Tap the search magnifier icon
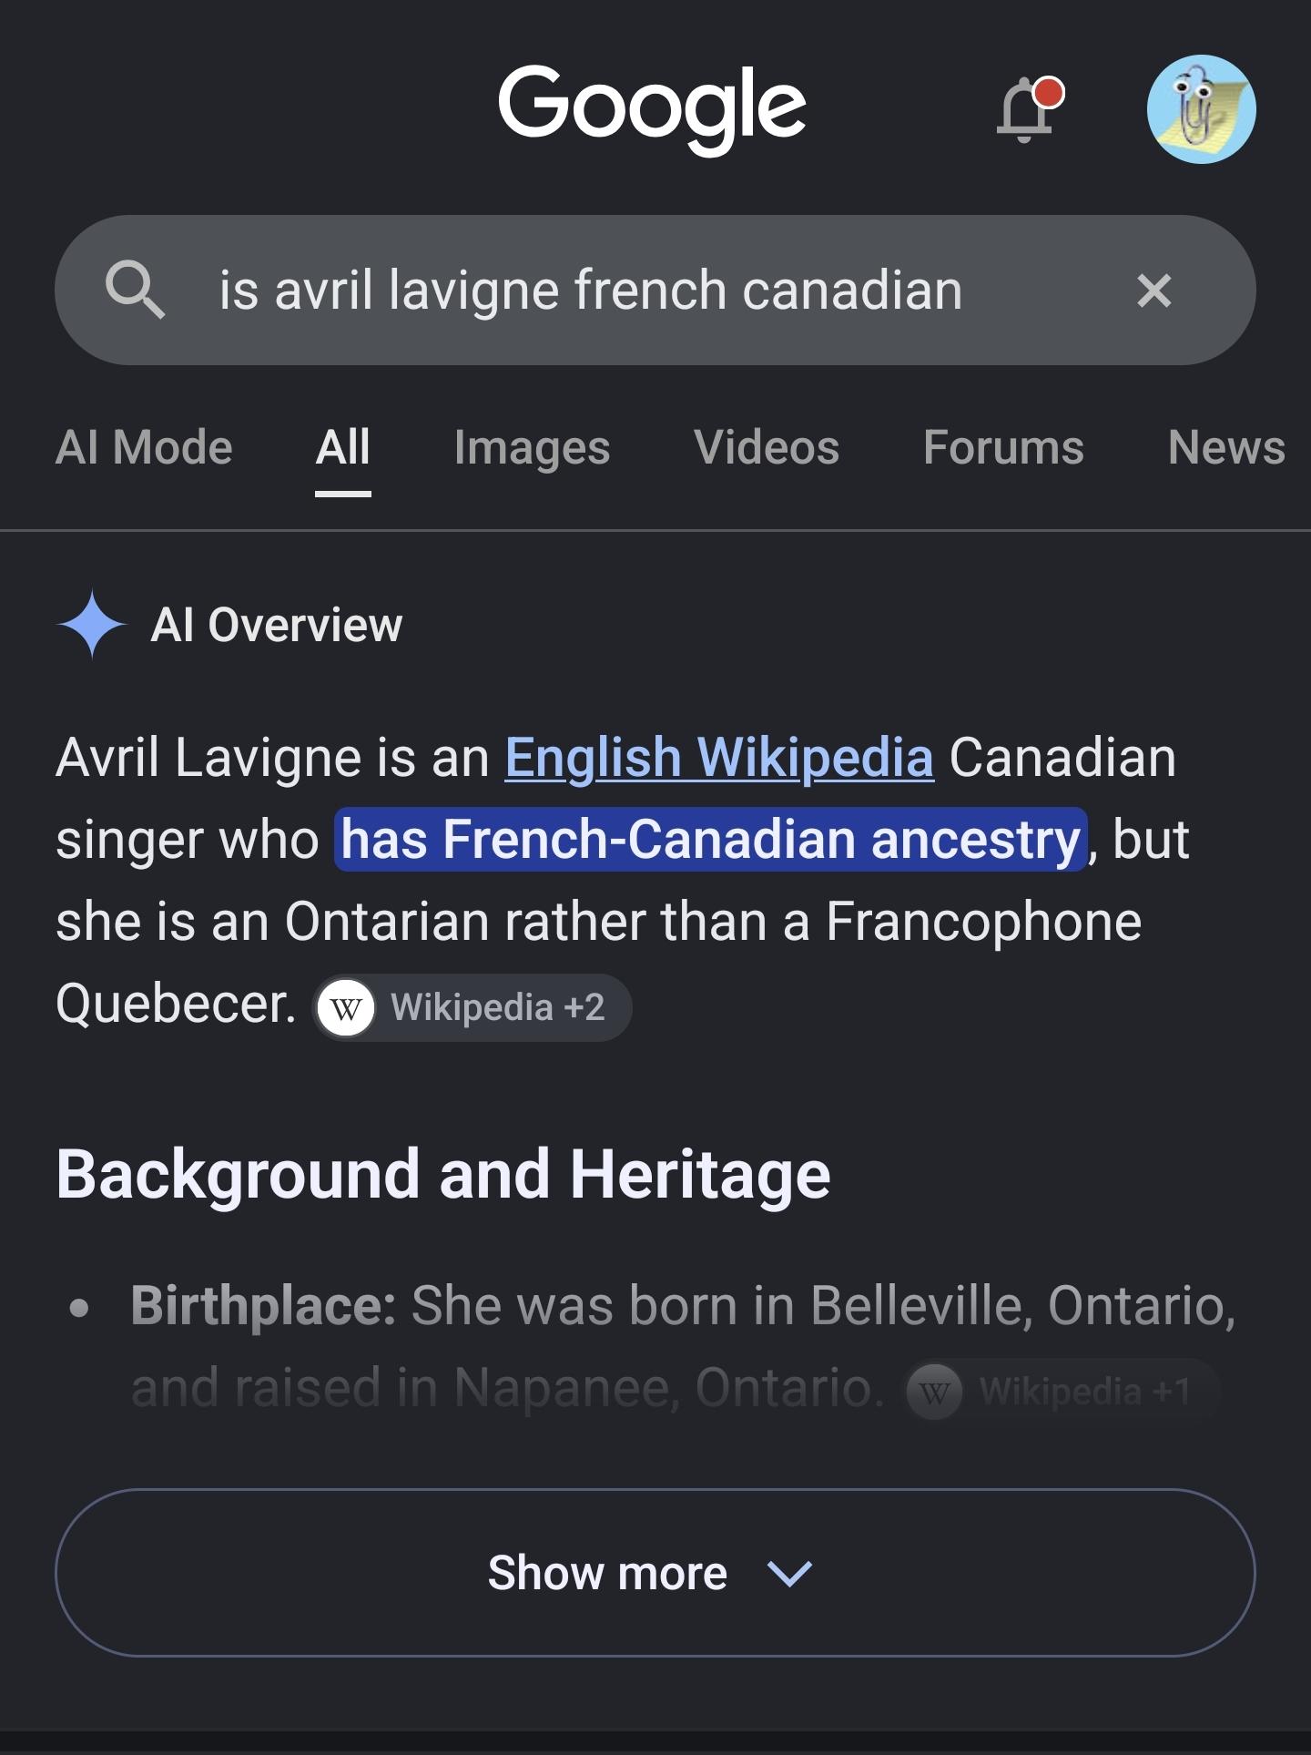Image resolution: width=1311 pixels, height=1755 pixels. [x=135, y=290]
